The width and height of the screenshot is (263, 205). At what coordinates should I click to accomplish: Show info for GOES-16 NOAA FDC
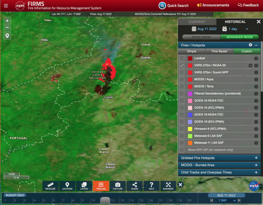pos(256,101)
